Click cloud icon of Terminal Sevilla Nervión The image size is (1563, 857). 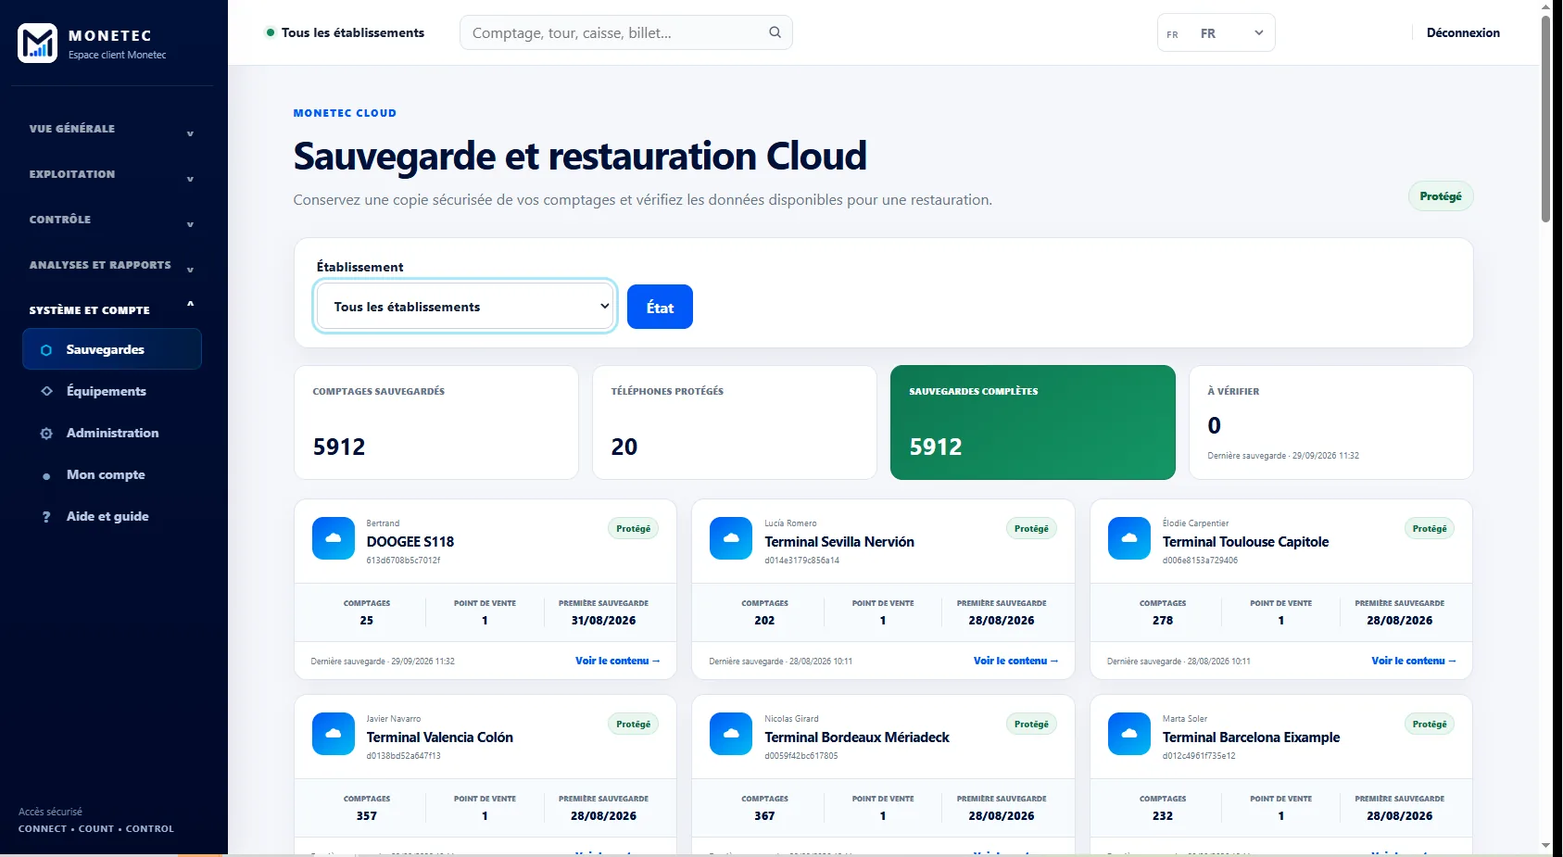click(x=731, y=538)
